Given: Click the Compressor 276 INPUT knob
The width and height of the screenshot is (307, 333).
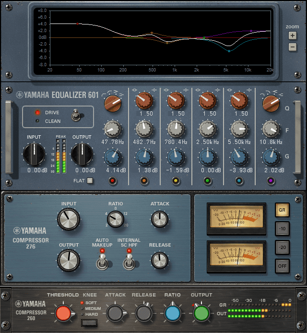Looking at the screenshot, I should (69, 219).
